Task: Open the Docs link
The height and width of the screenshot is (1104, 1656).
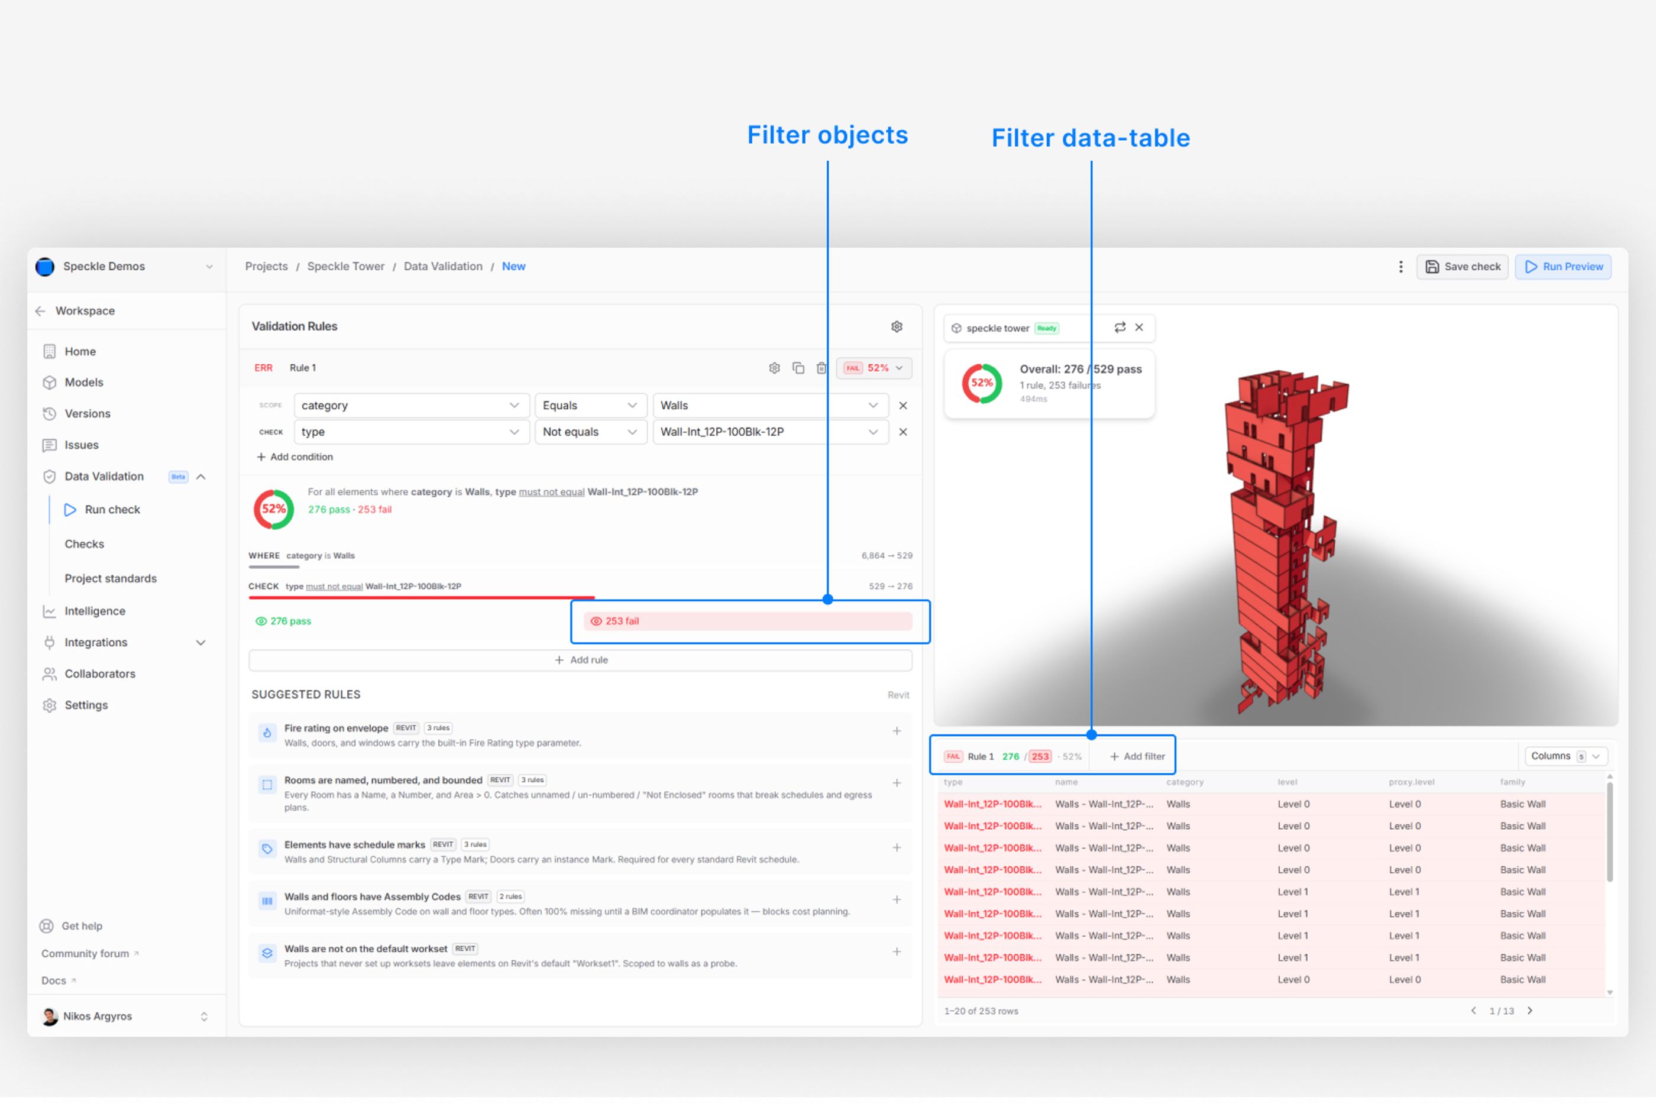Action: tap(58, 981)
